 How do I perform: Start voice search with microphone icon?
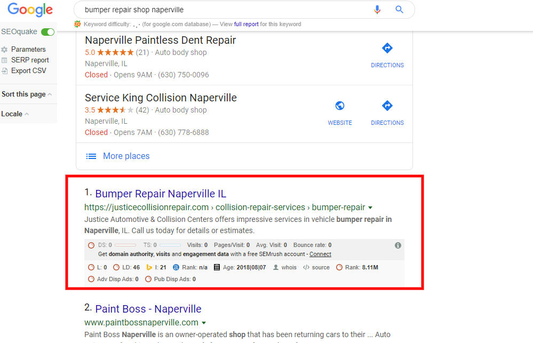[377, 10]
